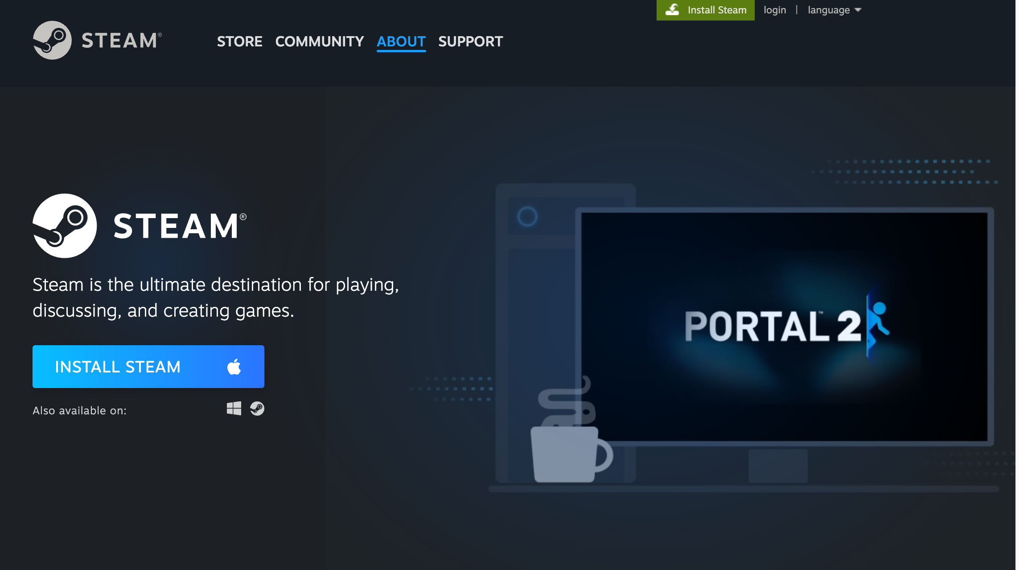Viewport: 1019px width, 570px height.
Task: Open the COMMUNITY menu item
Action: (x=319, y=41)
